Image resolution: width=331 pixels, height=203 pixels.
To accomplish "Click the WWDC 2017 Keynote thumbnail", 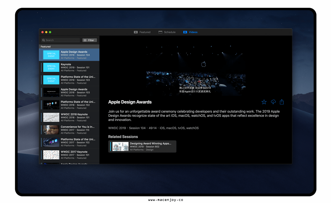I will 51,155.
